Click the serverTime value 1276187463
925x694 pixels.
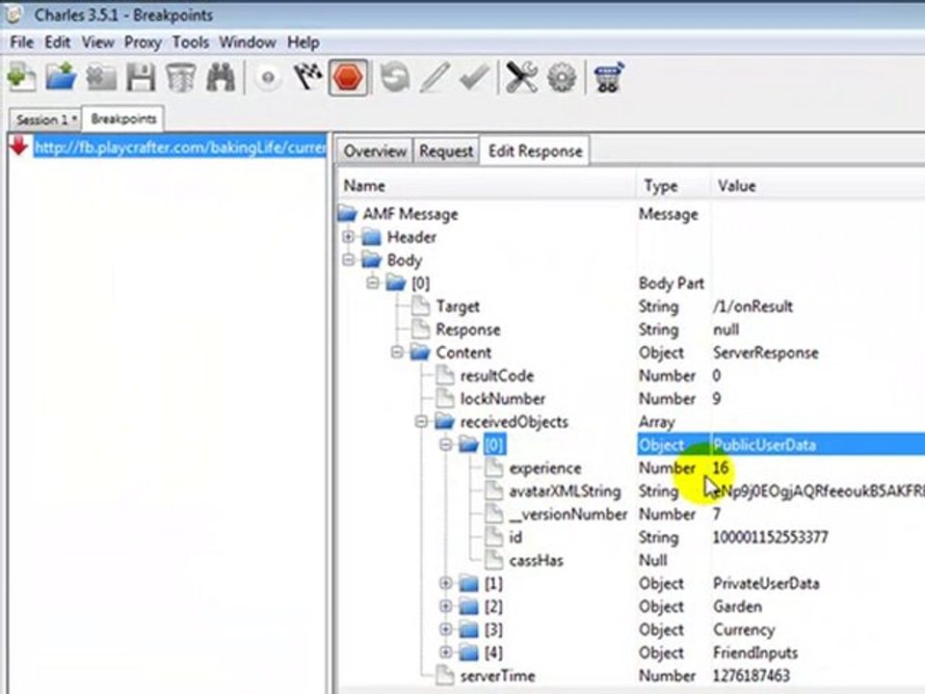(752, 676)
